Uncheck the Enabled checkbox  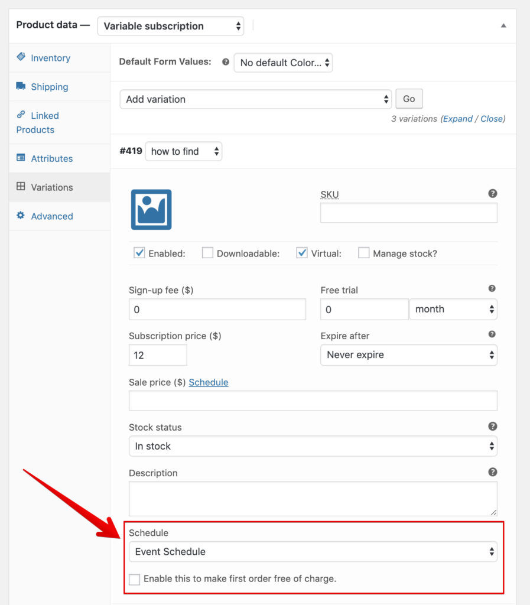click(139, 253)
